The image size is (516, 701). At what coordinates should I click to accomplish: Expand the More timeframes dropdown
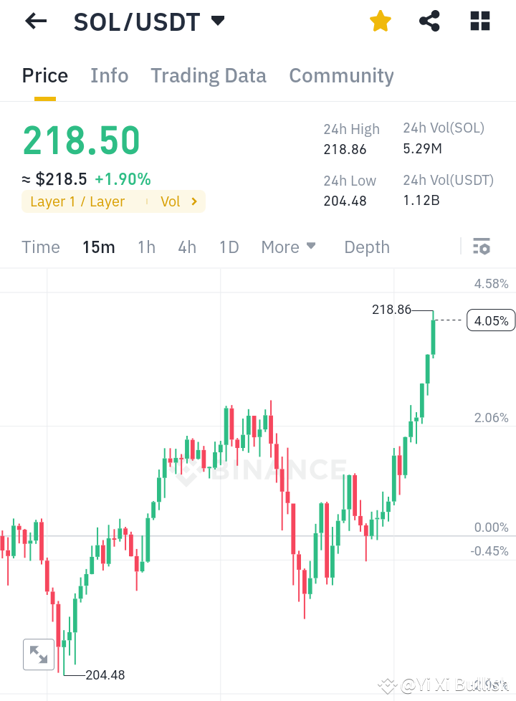[x=289, y=247]
